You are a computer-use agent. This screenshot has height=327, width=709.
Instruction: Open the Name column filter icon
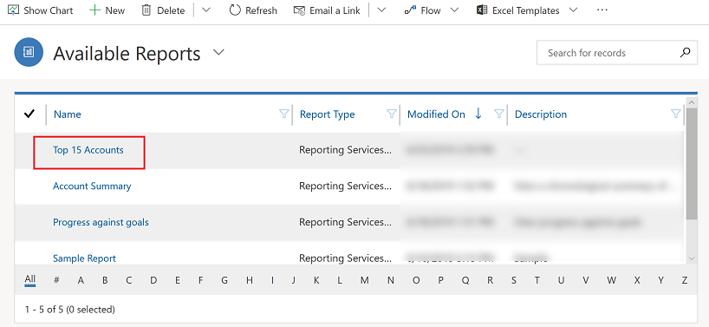click(x=284, y=114)
